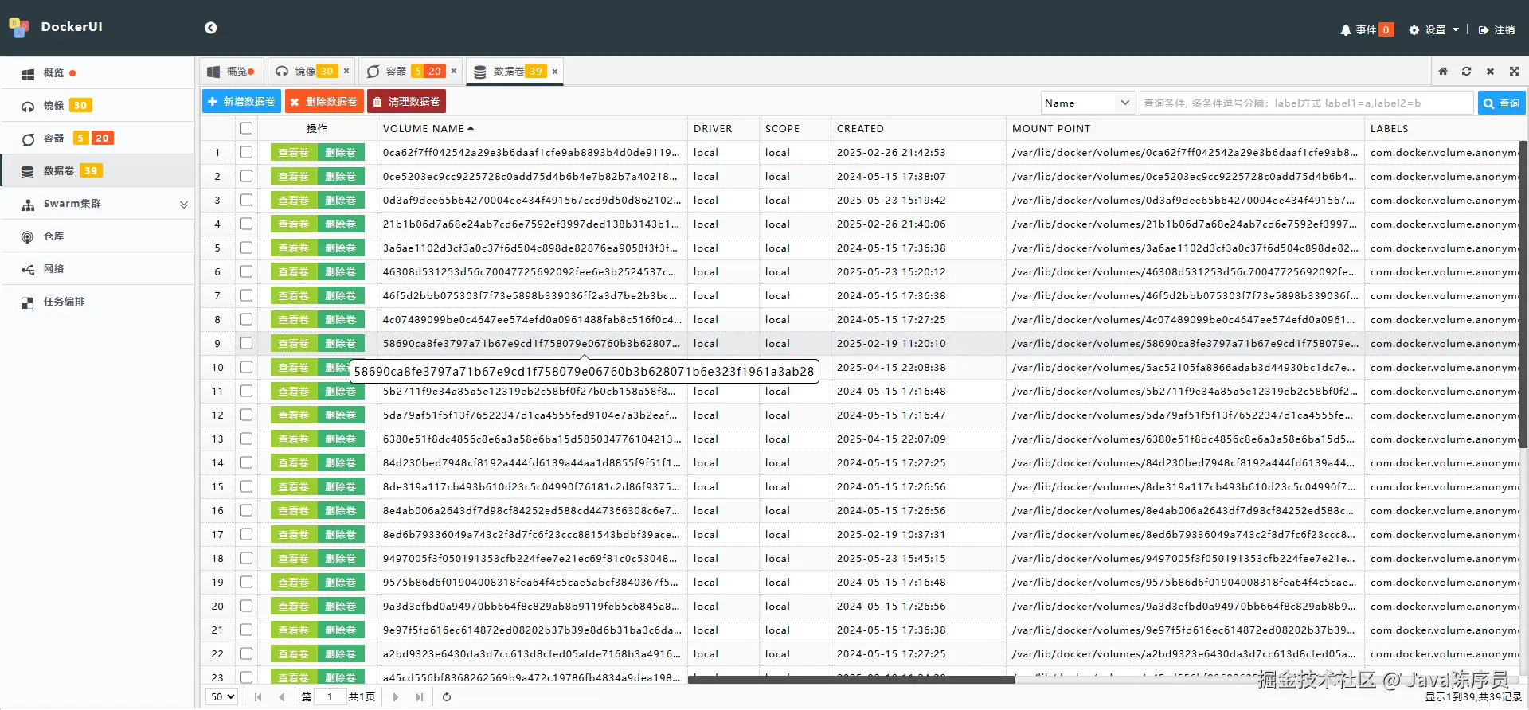Click the events count badge 0
Screen dimensions: 1529x710
pyautogui.click(x=1386, y=30)
